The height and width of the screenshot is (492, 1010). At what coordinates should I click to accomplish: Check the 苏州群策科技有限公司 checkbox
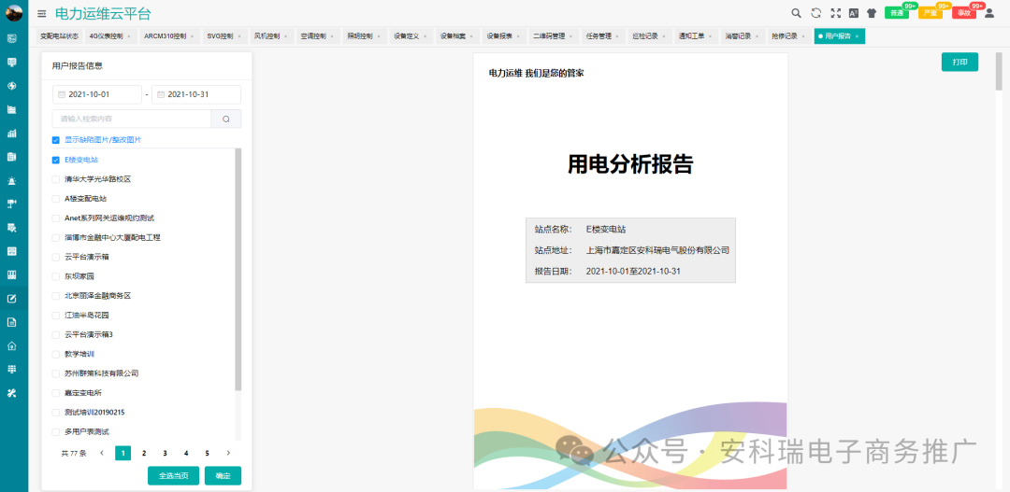[x=56, y=373]
